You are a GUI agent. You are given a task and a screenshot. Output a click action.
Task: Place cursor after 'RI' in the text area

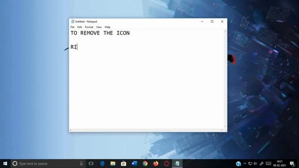pyautogui.click(x=77, y=47)
